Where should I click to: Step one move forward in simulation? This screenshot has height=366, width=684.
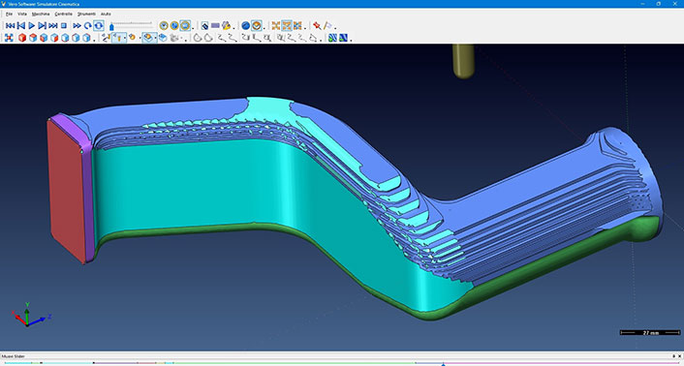click(43, 26)
